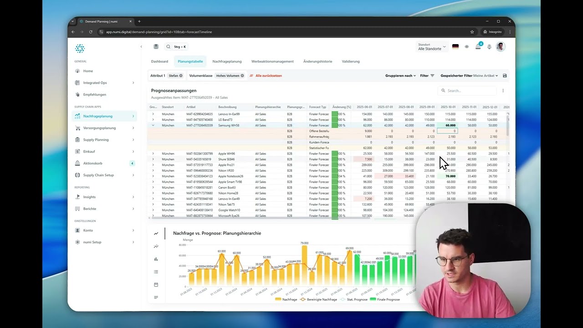Open the Gespeicherter Filter Meine Artikel dropdown

pos(469,76)
